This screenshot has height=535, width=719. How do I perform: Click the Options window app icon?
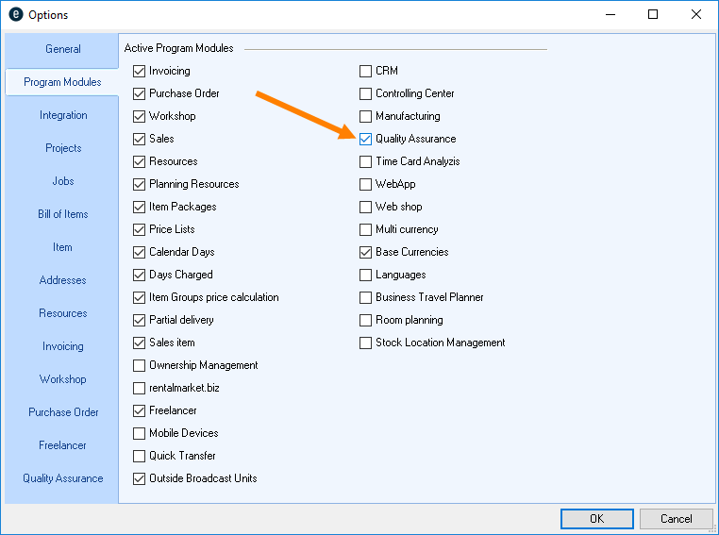point(15,15)
